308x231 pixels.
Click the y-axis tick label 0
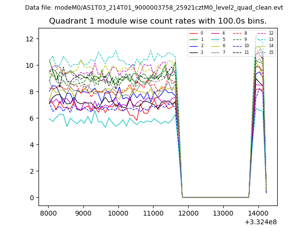click(x=32, y=198)
